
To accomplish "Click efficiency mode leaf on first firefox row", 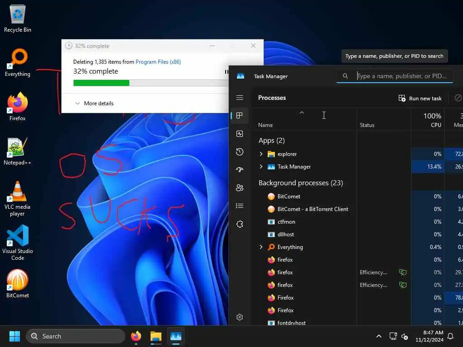I will click(403, 272).
